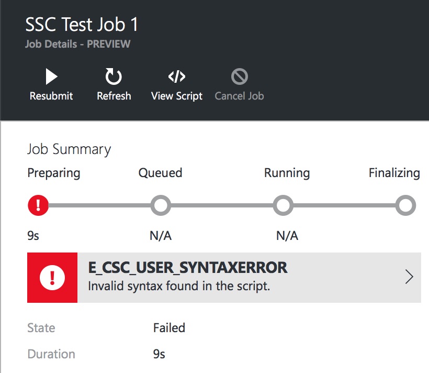This screenshot has width=429, height=373.
Task: Click the Failed state value
Action: (x=169, y=328)
